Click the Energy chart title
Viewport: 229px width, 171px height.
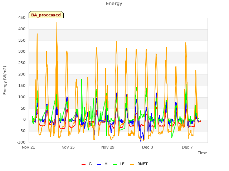(114, 4)
